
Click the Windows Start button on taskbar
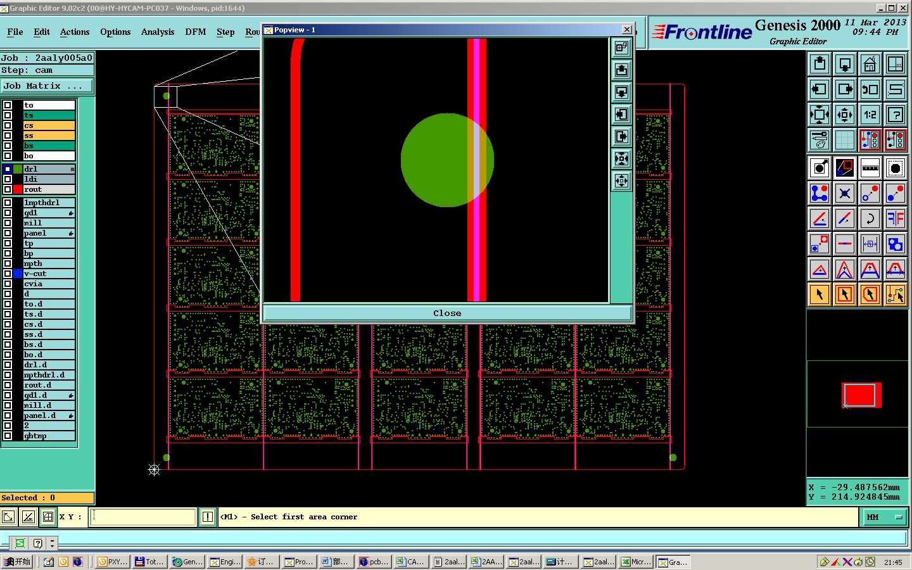click(17, 562)
